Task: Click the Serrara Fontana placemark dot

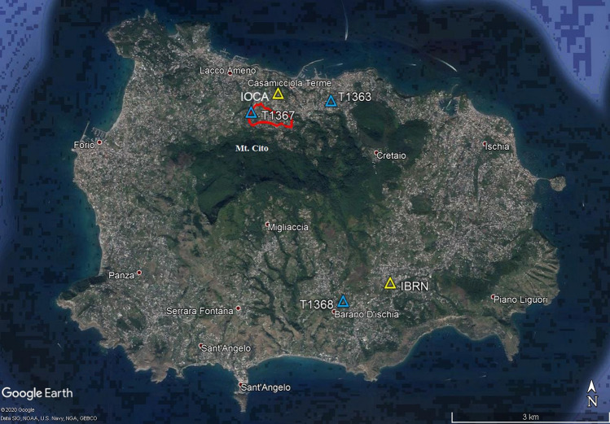Action: [238, 308]
